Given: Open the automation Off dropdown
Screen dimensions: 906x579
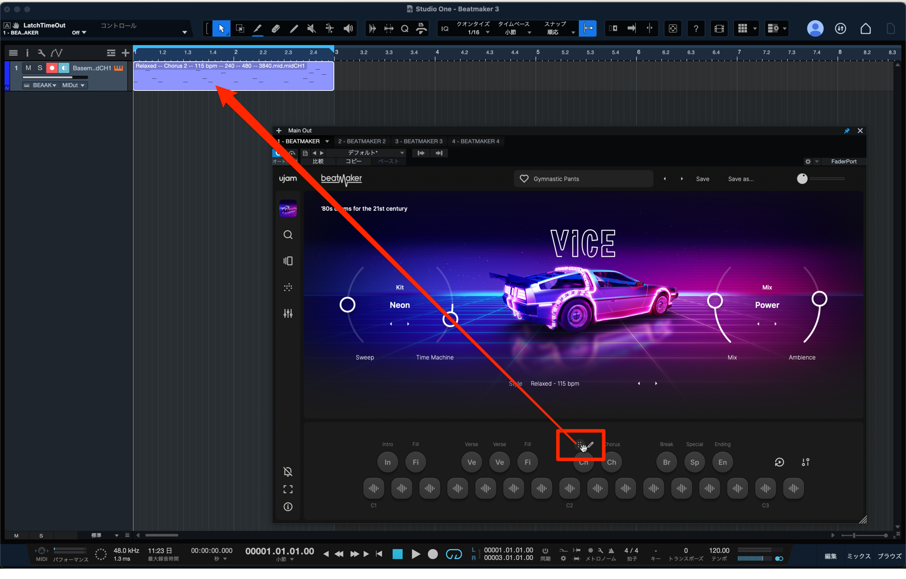Looking at the screenshot, I should pyautogui.click(x=79, y=33).
